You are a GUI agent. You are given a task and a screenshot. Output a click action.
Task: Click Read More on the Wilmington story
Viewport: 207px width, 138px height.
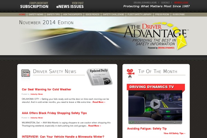coord(95,126)
